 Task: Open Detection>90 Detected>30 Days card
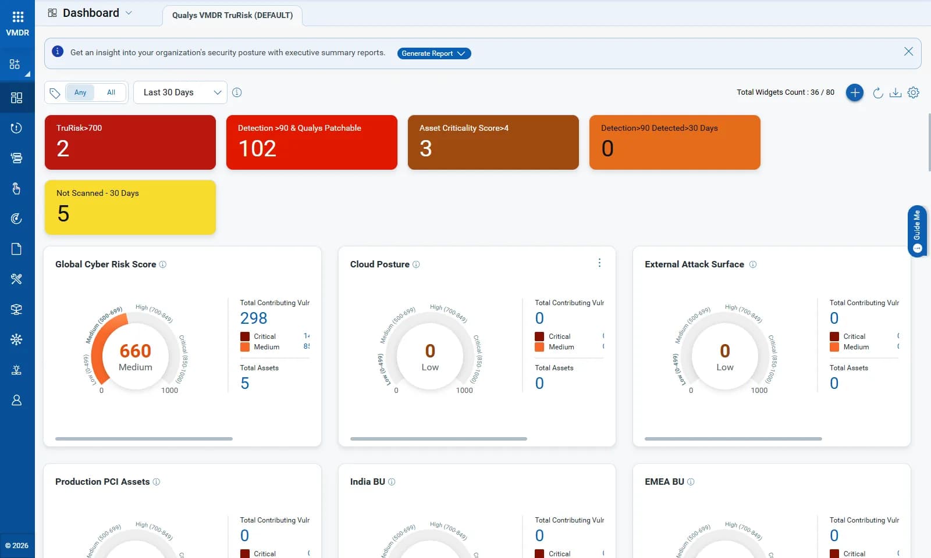[x=675, y=142]
